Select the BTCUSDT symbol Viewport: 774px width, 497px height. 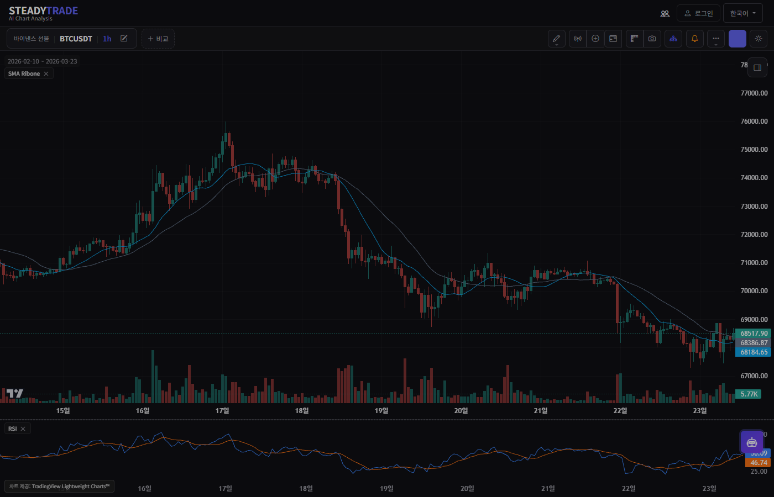coord(76,39)
